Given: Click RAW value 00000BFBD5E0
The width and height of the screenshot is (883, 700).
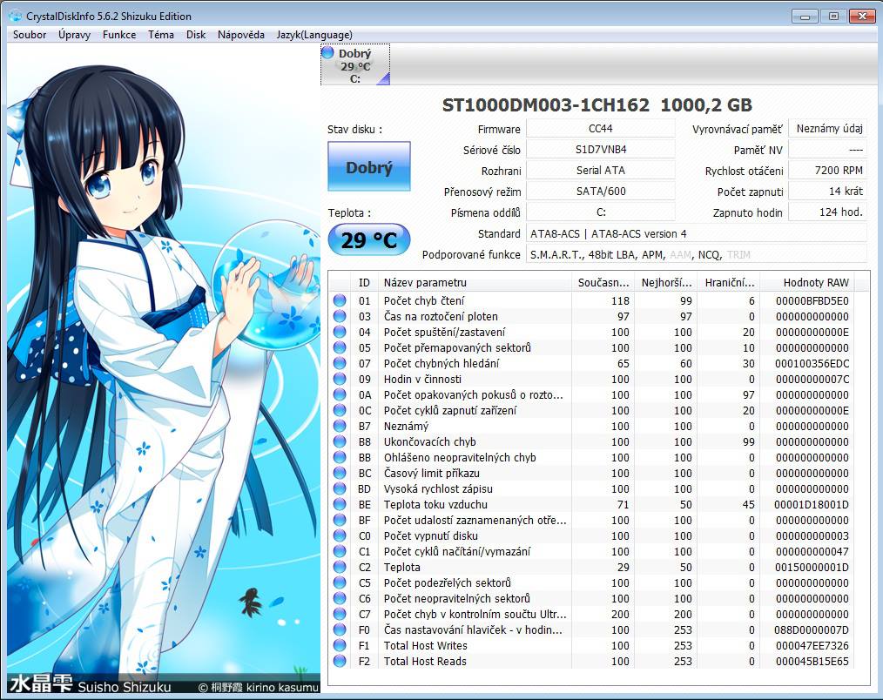Looking at the screenshot, I should click(x=812, y=300).
